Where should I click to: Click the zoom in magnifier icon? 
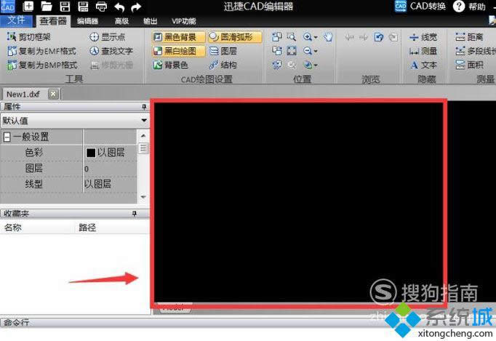307,37
